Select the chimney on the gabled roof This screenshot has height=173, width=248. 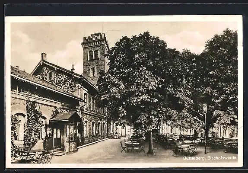point(44,57)
